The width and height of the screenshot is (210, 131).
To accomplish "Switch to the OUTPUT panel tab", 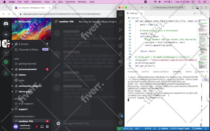I will [145, 72].
